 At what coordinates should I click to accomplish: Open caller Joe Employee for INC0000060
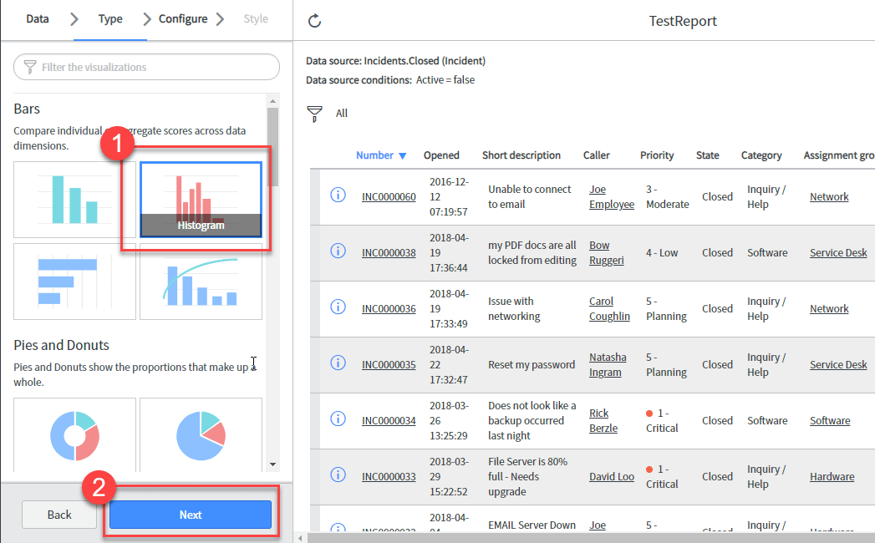[612, 197]
